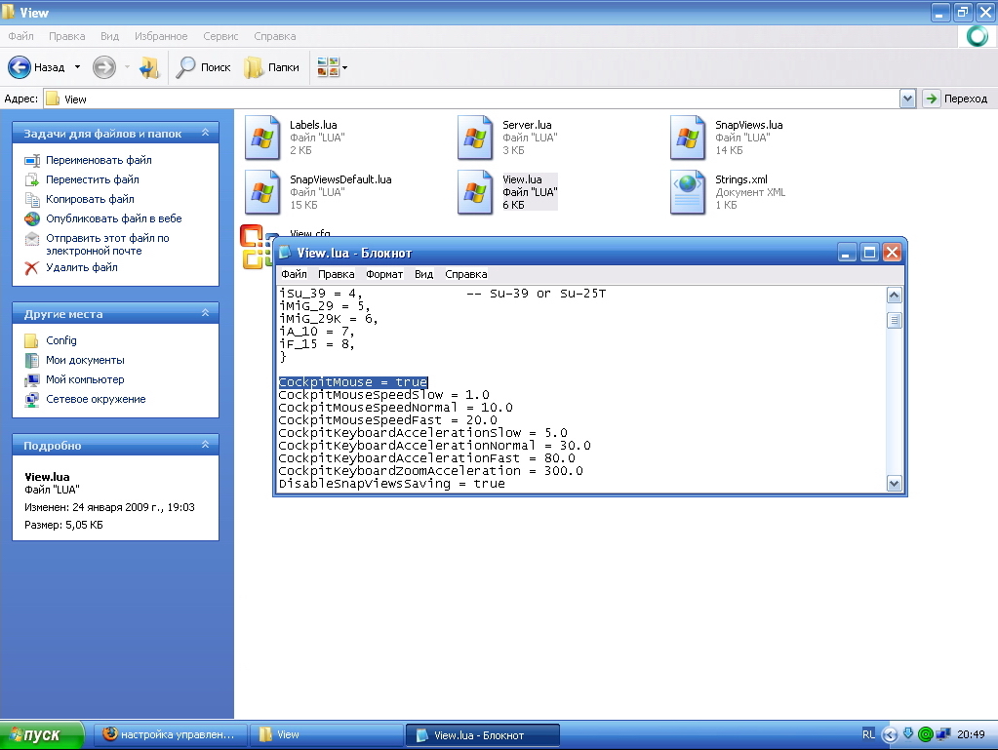This screenshot has height=750, width=998.
Task: Click the Forward arrow icon in Explorer
Action: [104, 67]
